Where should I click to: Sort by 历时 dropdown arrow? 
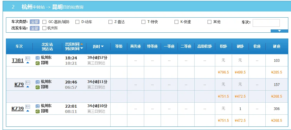102,46
